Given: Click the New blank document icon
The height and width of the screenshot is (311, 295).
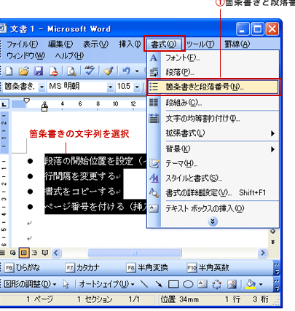Looking at the screenshot, I should click(x=9, y=71).
